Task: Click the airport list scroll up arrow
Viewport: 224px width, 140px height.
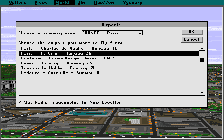Action: tap(202, 48)
